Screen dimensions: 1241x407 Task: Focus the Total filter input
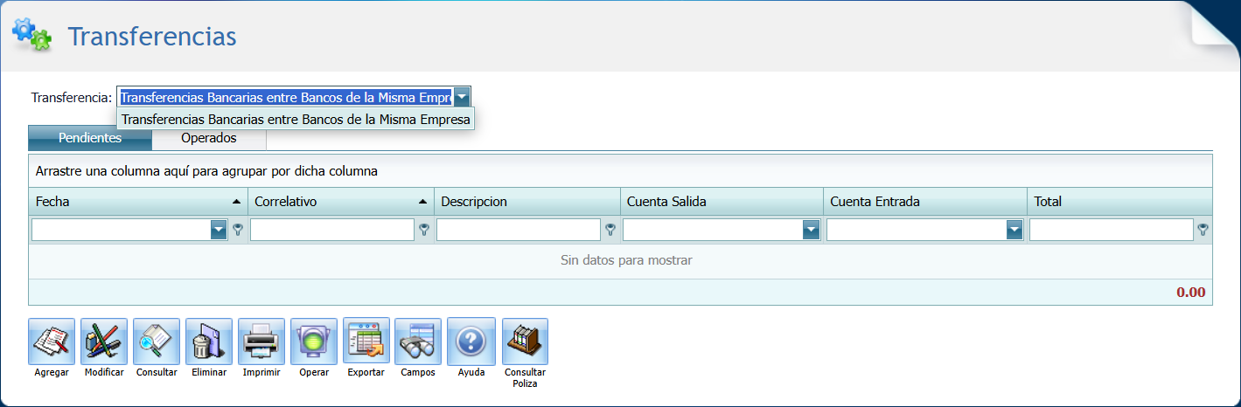point(1112,230)
